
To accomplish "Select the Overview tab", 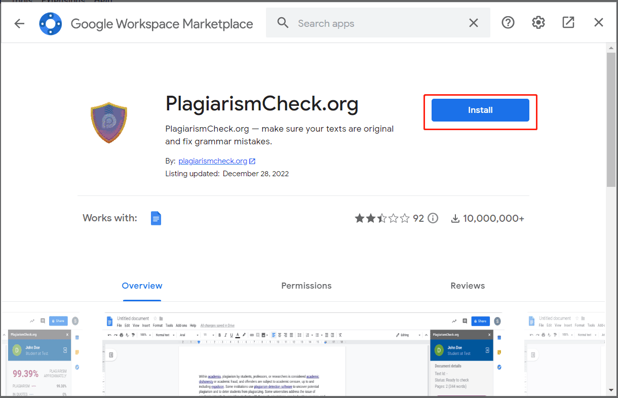I will (x=142, y=286).
